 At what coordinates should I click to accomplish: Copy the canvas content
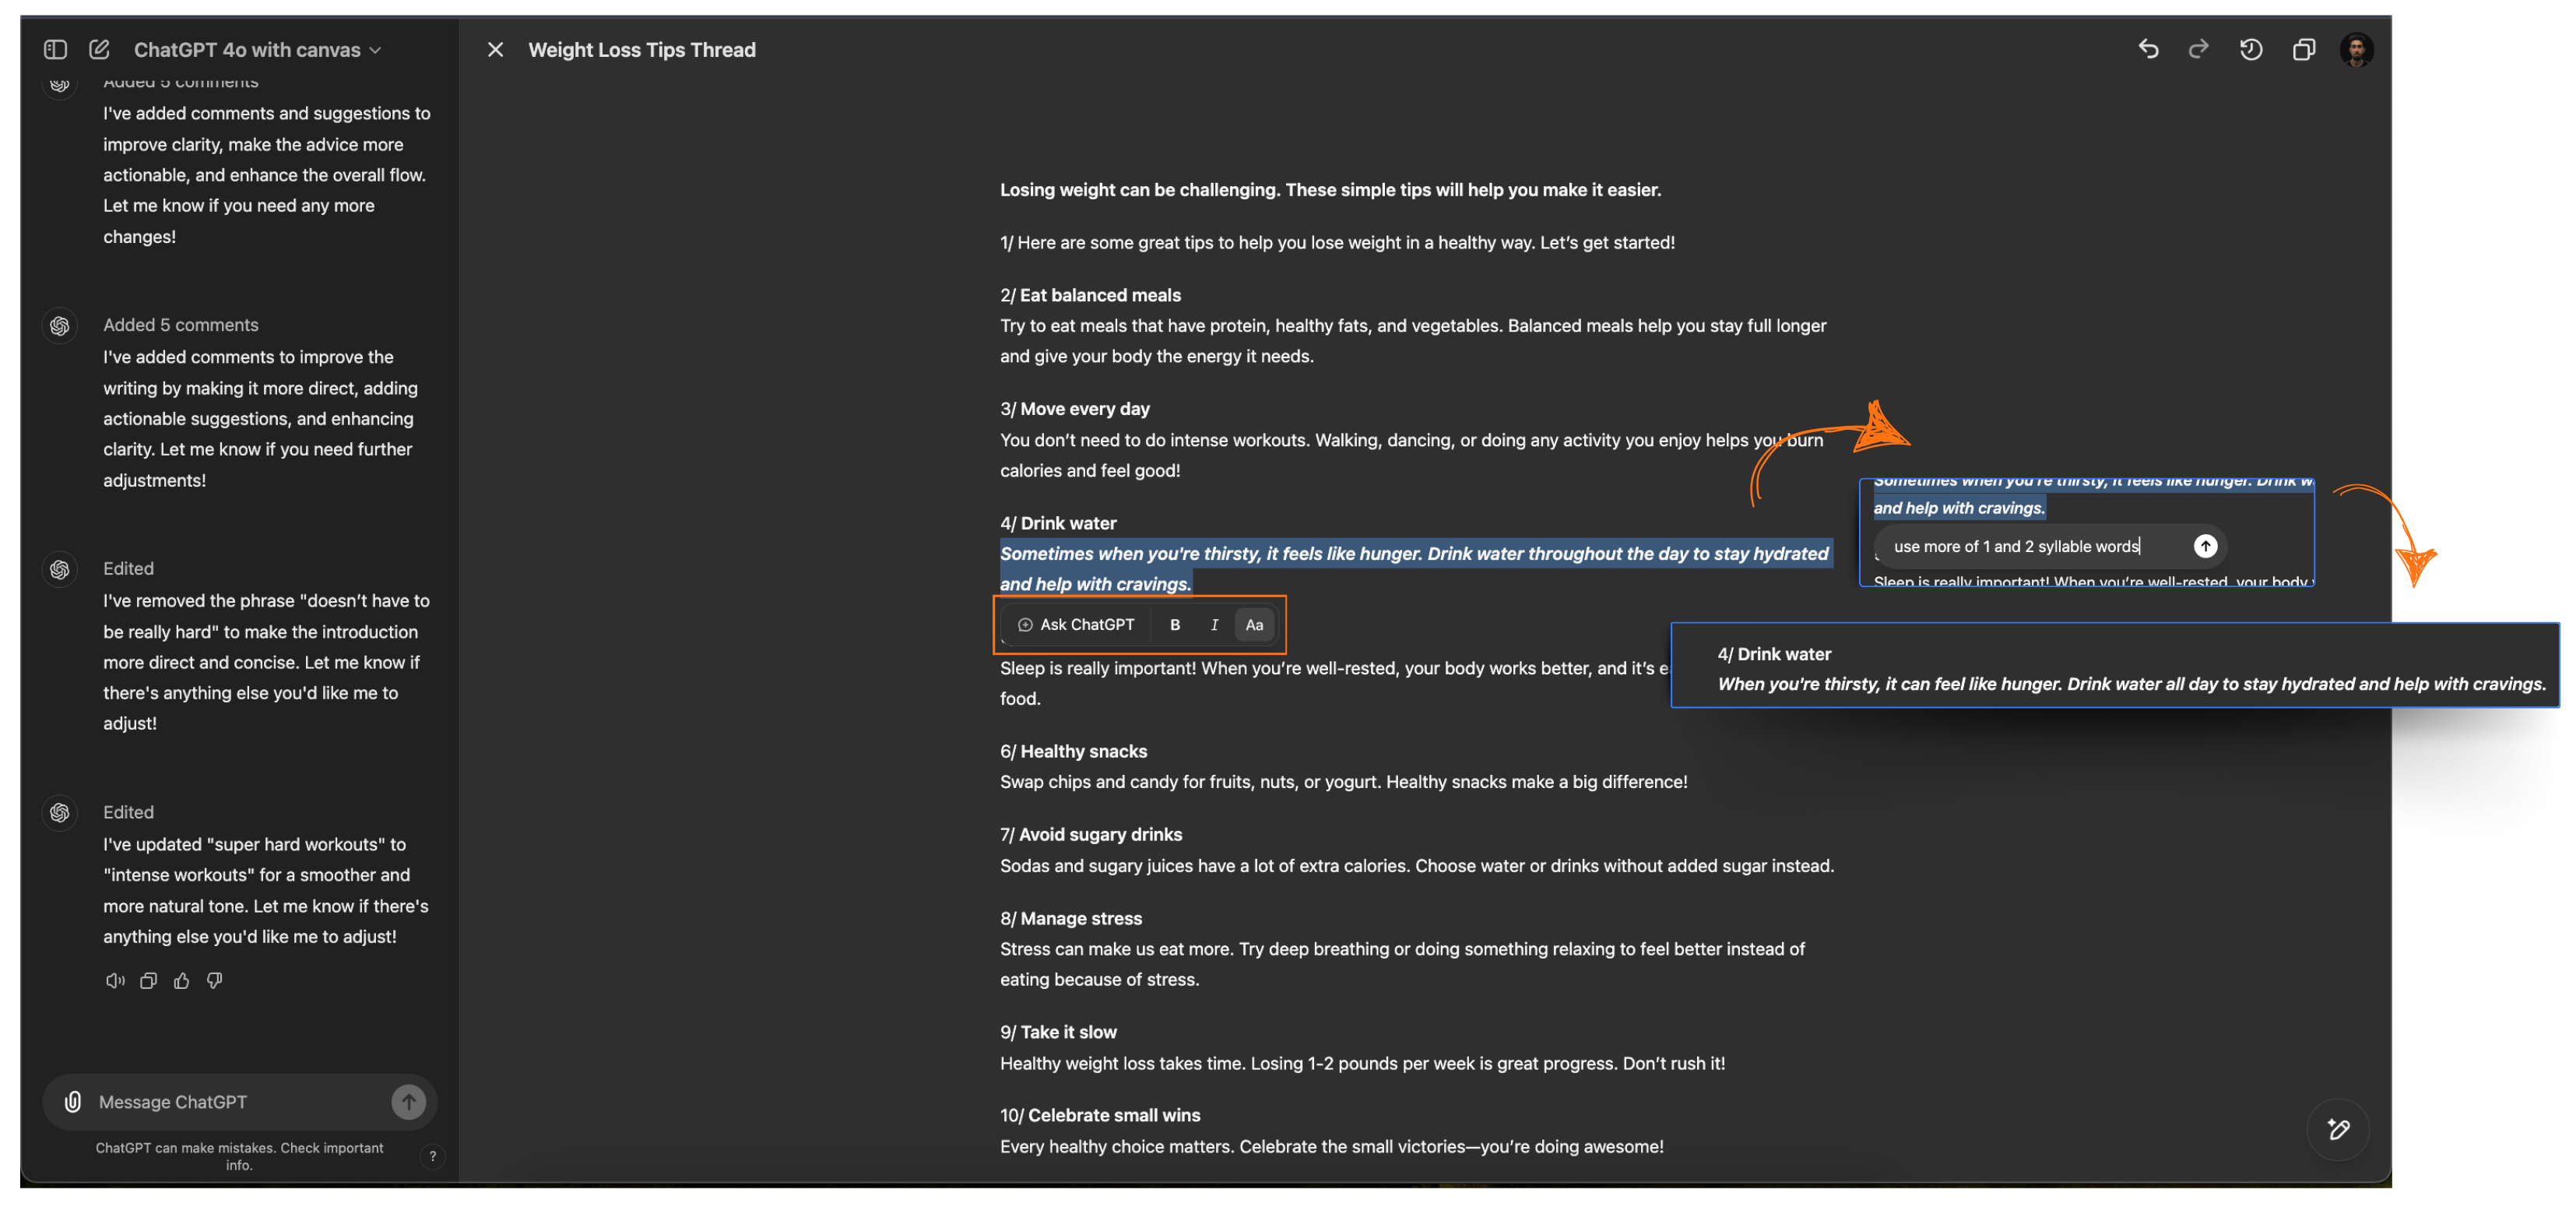coord(2303,49)
